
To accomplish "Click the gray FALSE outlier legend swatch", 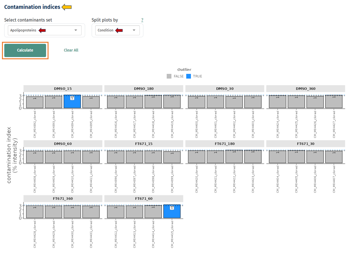I will pyautogui.click(x=169, y=76).
